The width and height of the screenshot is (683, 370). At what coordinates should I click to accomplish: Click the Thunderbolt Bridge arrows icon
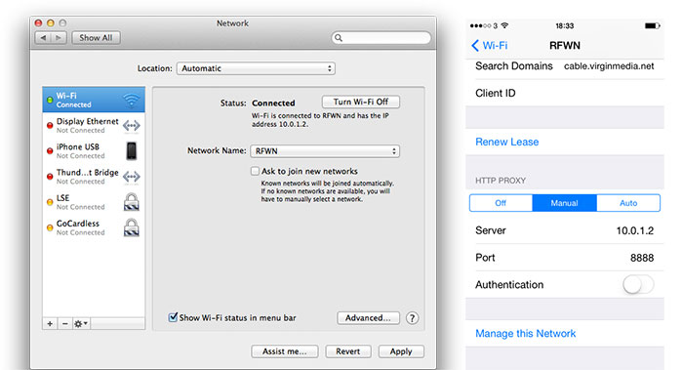tap(131, 177)
